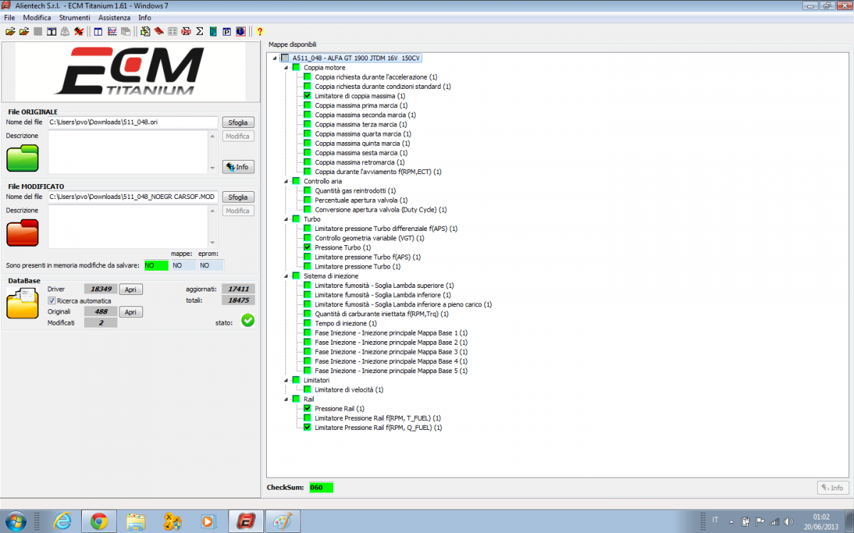Click down arrow of original Descrizione box

(211, 168)
